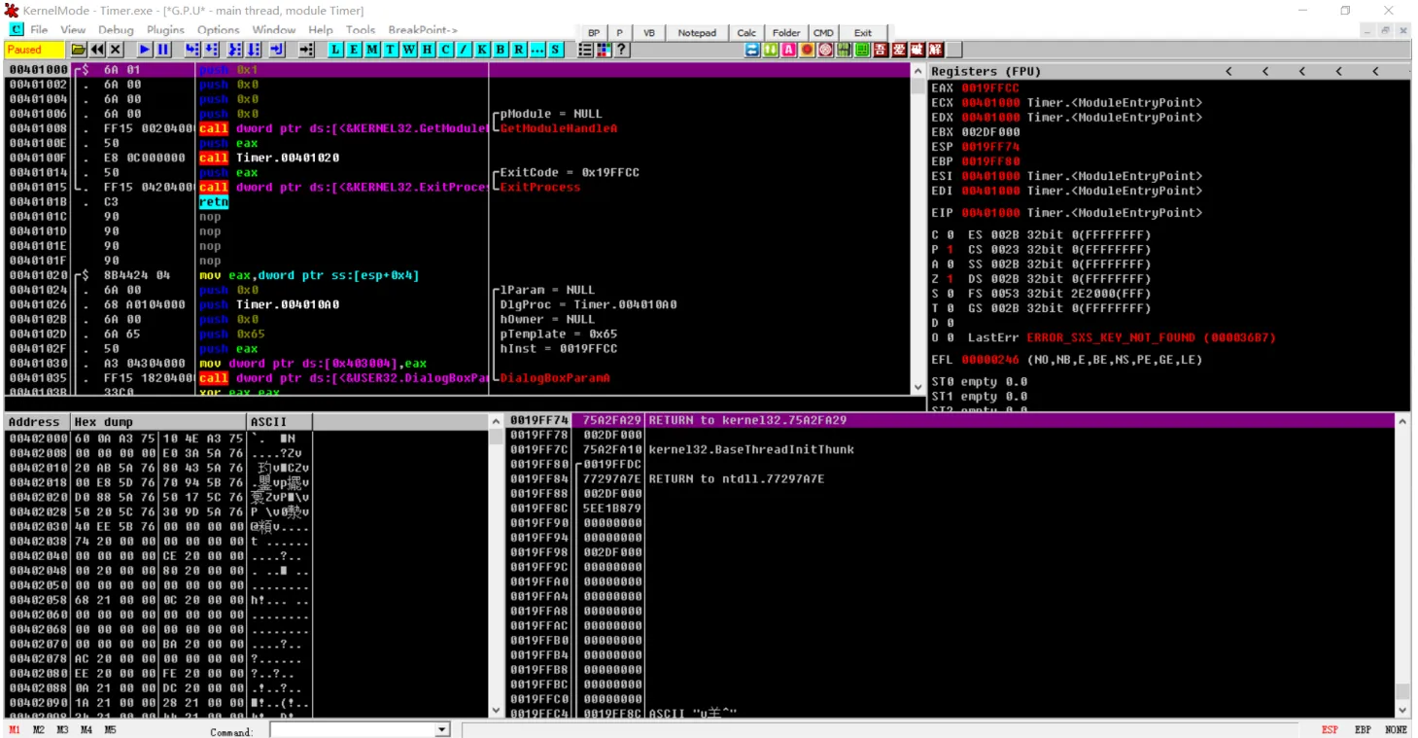
Task: Click the Calc shortcut button
Action: pos(746,32)
